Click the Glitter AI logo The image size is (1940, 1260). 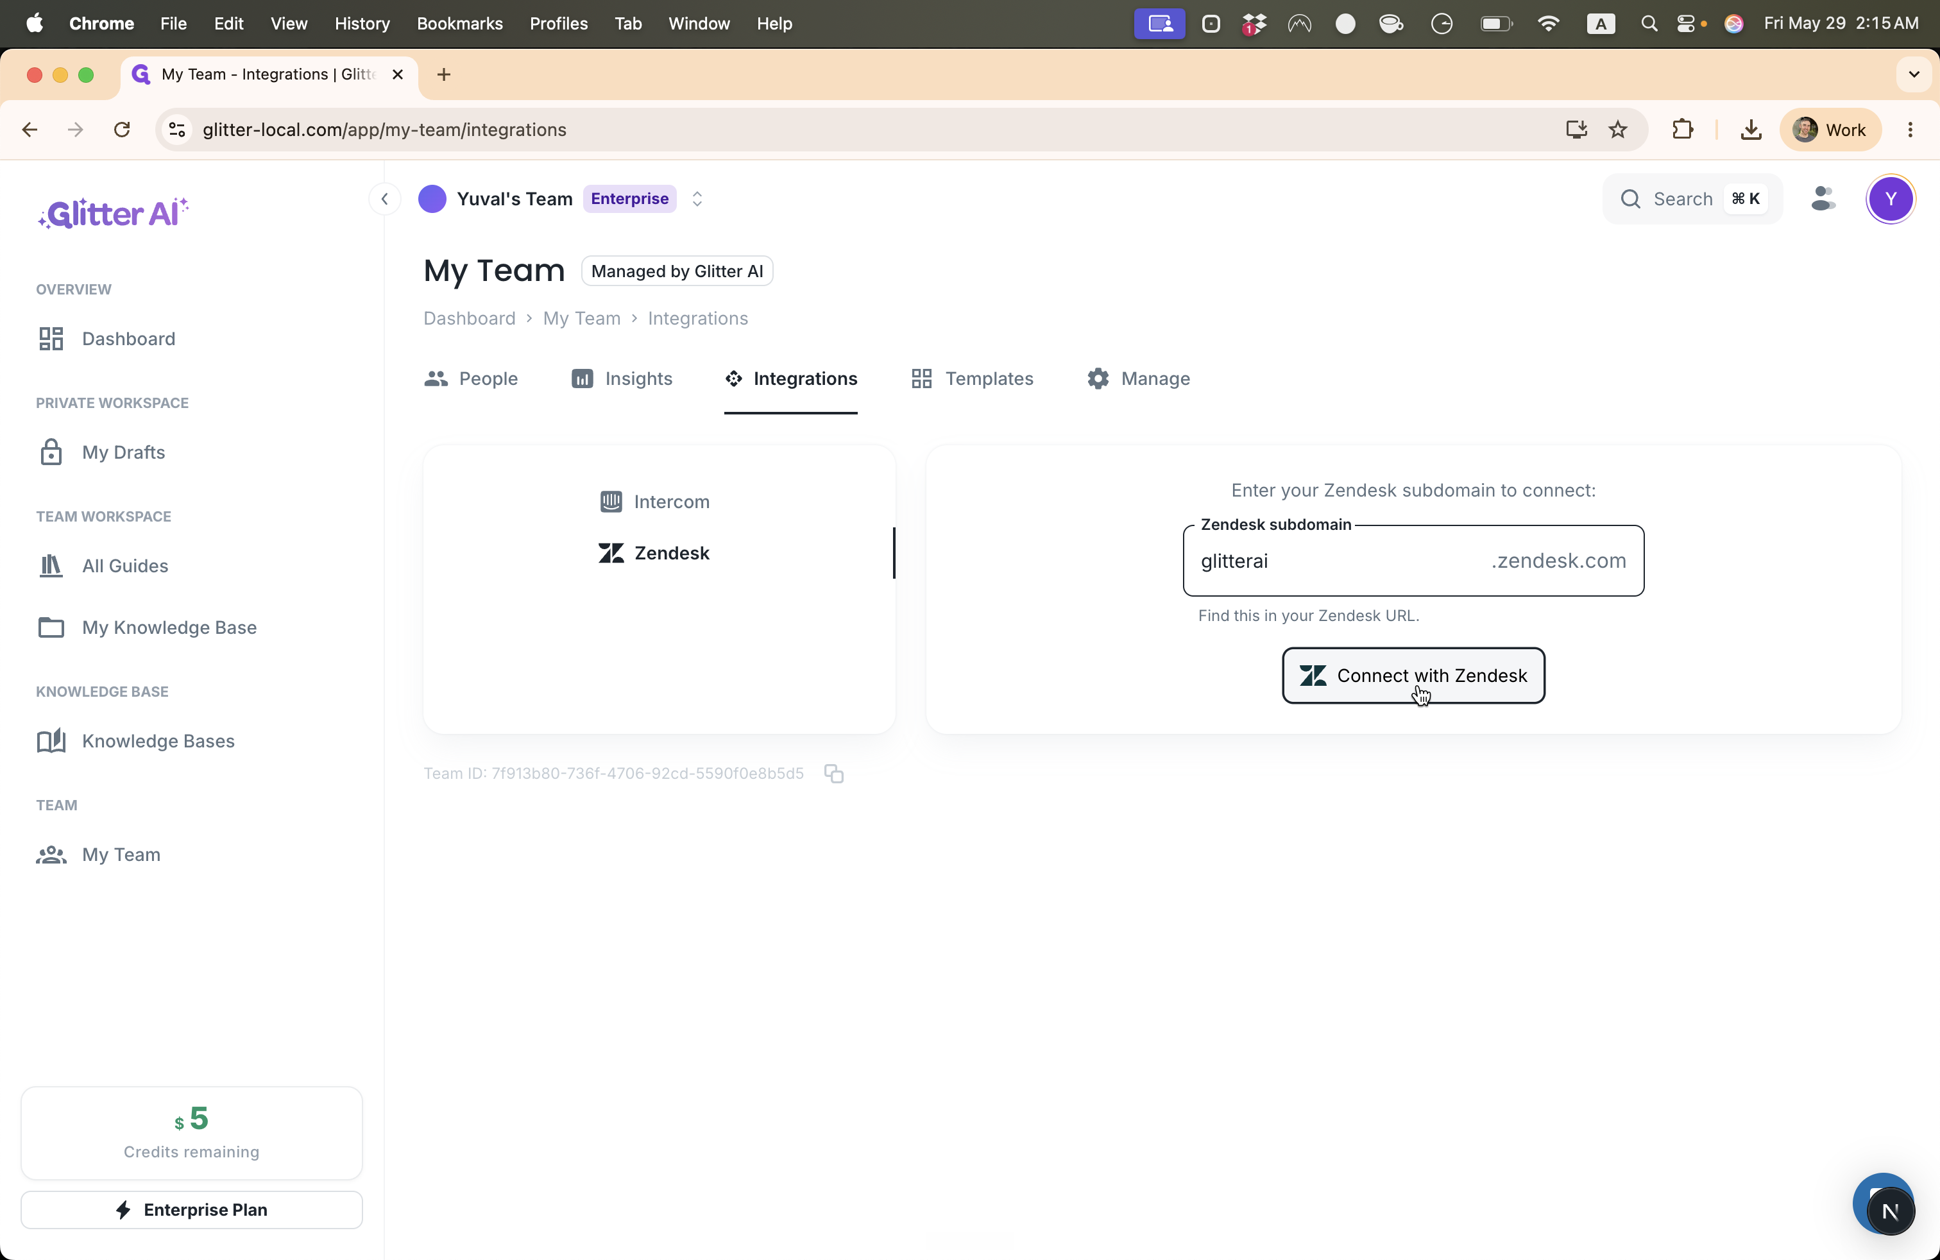tap(114, 214)
